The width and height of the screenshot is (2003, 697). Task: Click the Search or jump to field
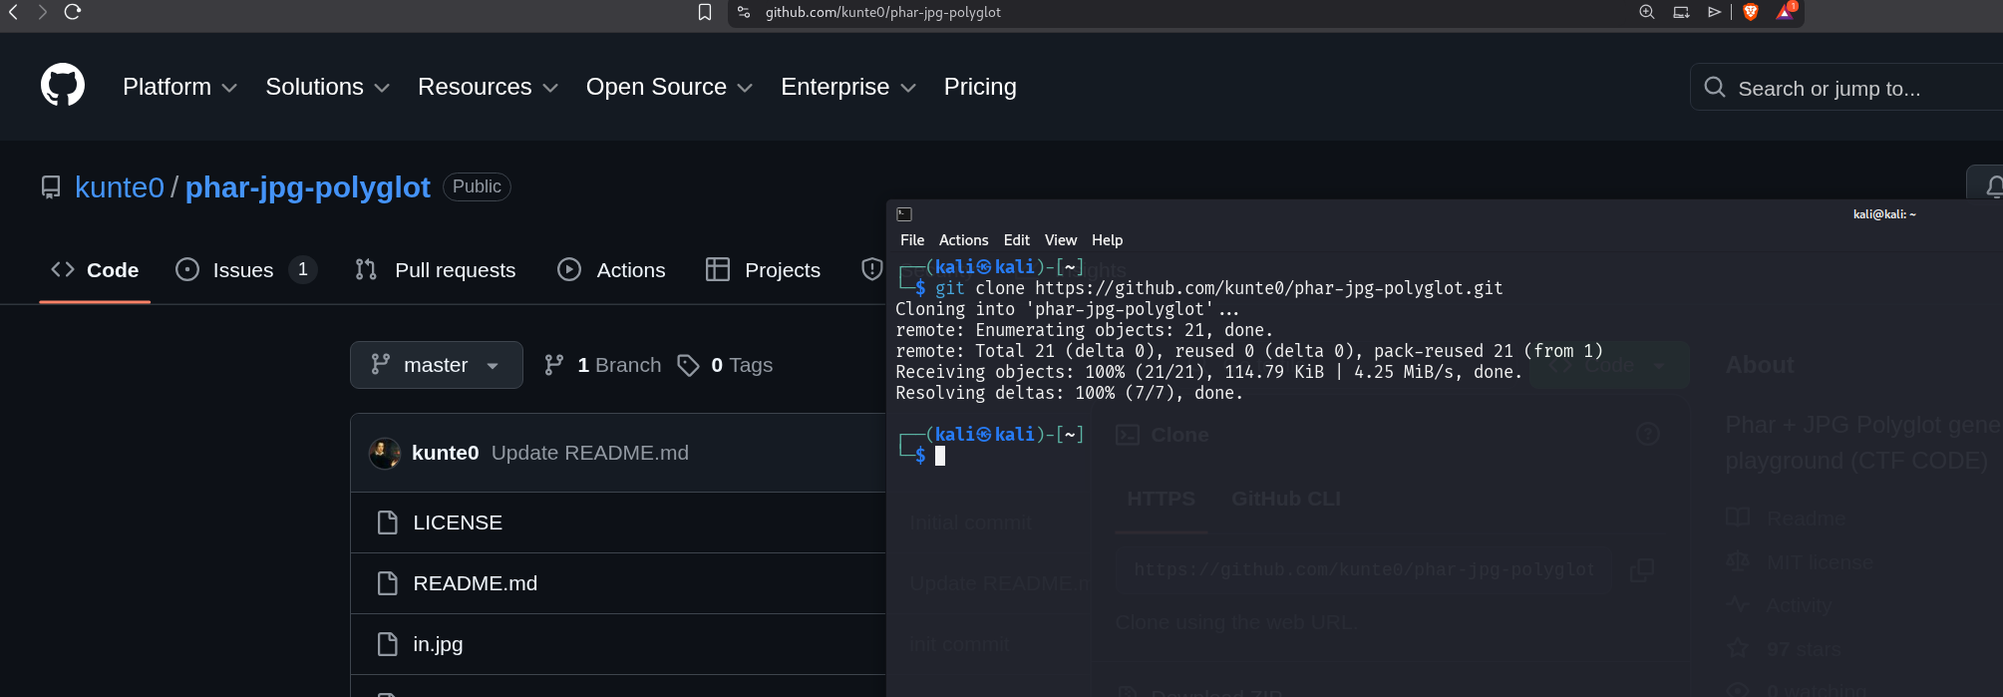point(1844,89)
